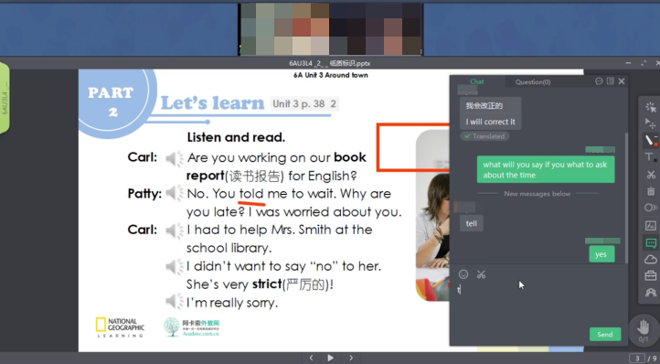Click the 'tell' chat message
Screen dimensions: 660x364
(472, 223)
